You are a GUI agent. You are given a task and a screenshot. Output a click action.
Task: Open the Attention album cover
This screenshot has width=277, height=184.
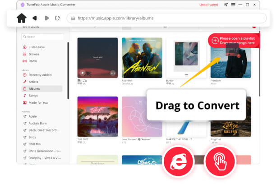pos(142,58)
